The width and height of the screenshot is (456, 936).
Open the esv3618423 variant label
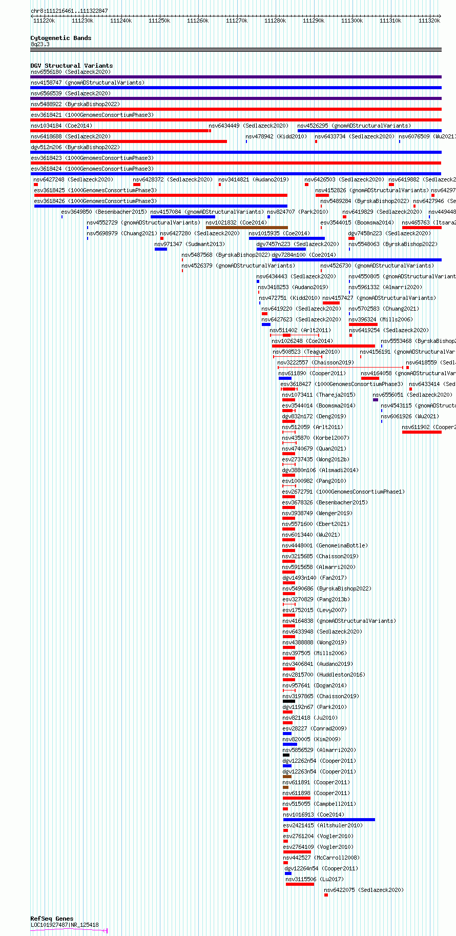[x=92, y=158]
